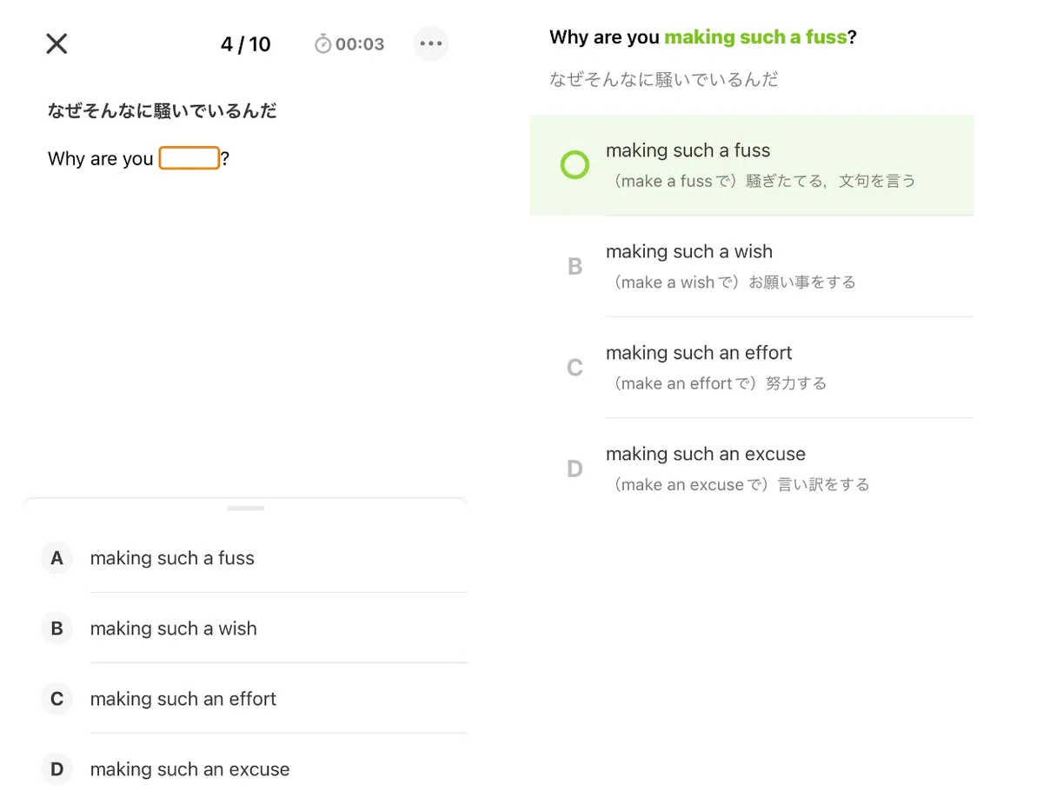Open result row B 'making such a wish'

tap(752, 266)
